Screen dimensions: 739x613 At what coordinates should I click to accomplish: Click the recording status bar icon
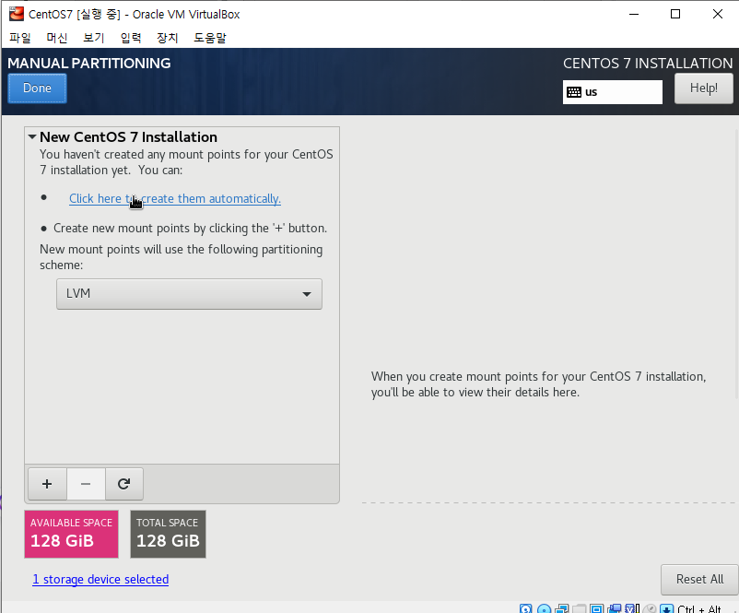click(615, 608)
